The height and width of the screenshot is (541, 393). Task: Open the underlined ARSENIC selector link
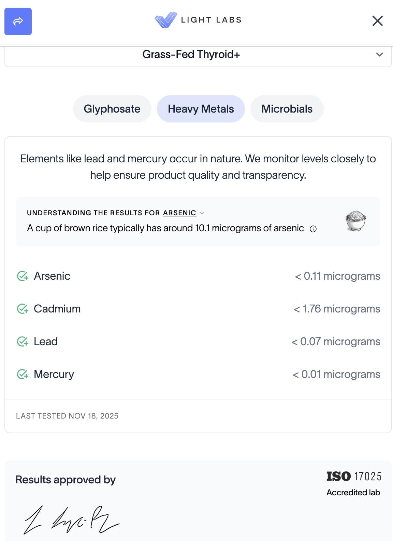click(179, 213)
